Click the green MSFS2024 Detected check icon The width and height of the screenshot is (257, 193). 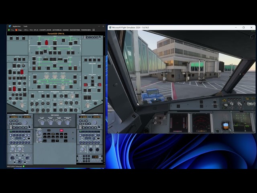(x=24, y=166)
